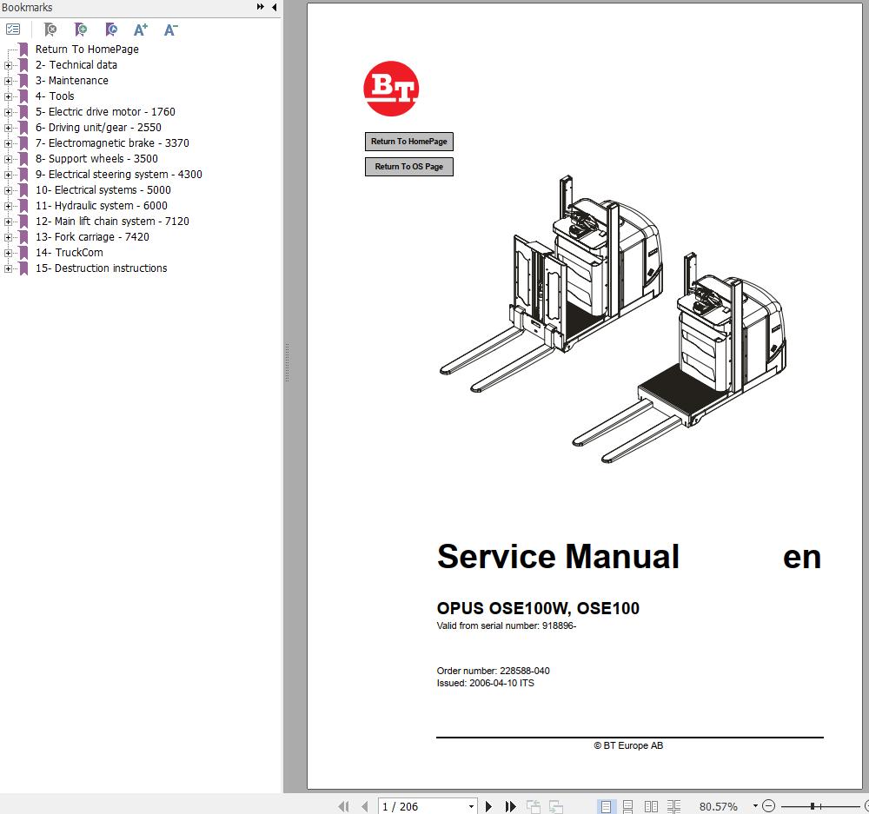Click the Return To HomePage button
869x814 pixels.
click(409, 142)
